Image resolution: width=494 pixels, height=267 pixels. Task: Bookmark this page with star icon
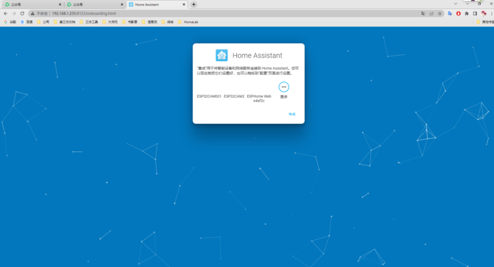(x=440, y=13)
